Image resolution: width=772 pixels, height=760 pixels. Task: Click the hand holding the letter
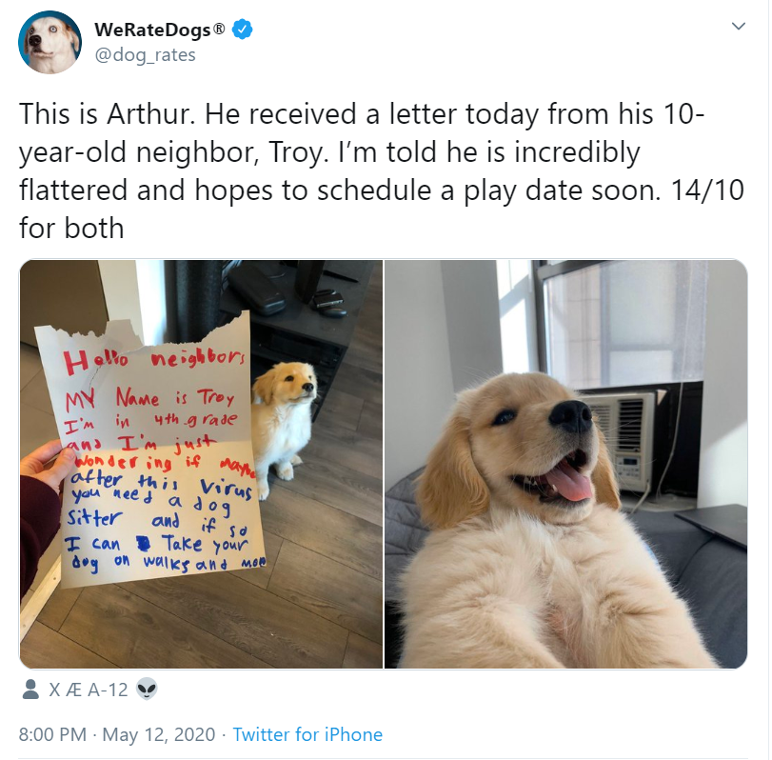click(x=42, y=464)
